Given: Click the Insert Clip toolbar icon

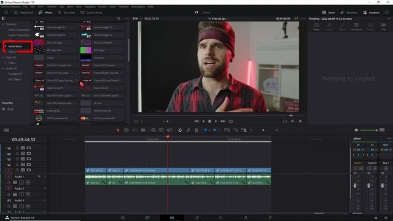Looking at the screenshot, I should [x=153, y=130].
